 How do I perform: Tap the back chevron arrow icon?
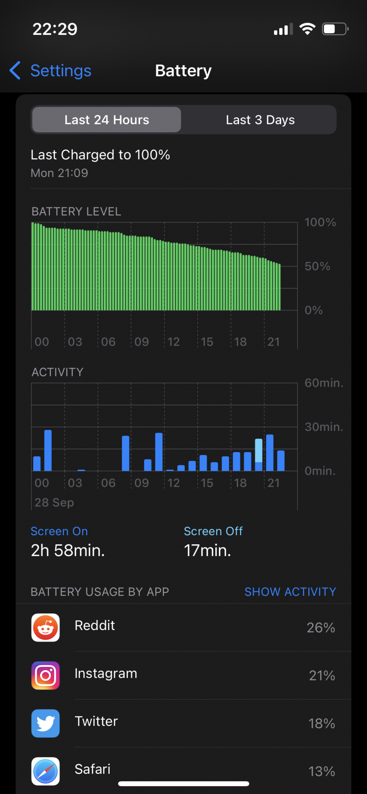[15, 71]
